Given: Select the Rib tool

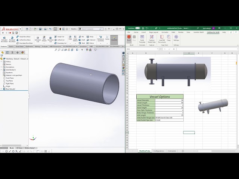Looking at the screenshot, I should click(81, 37).
